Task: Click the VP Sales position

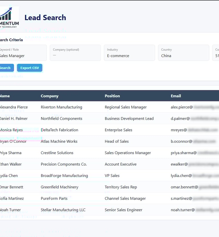Action: 112,176
